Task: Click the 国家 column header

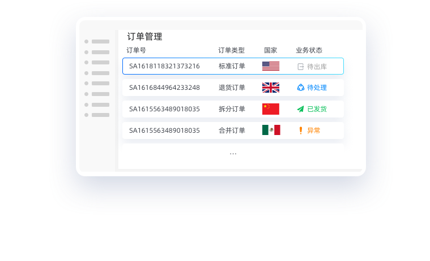Action: click(271, 50)
